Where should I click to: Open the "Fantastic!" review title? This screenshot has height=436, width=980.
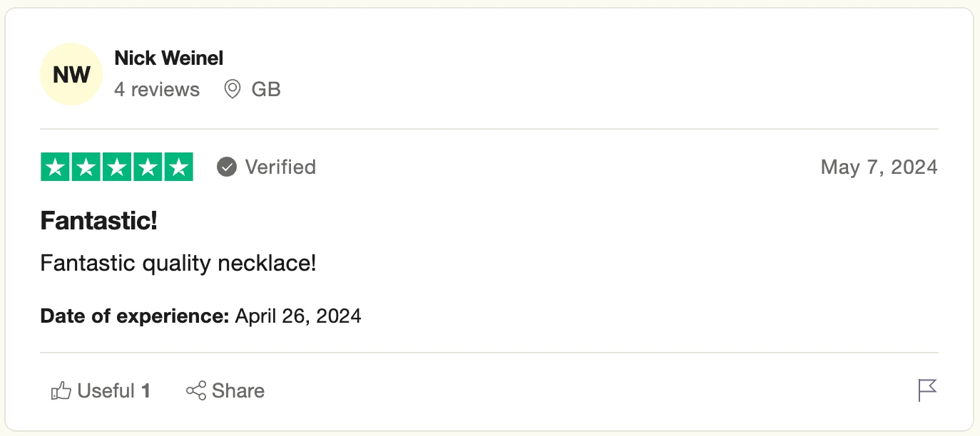coord(98,221)
